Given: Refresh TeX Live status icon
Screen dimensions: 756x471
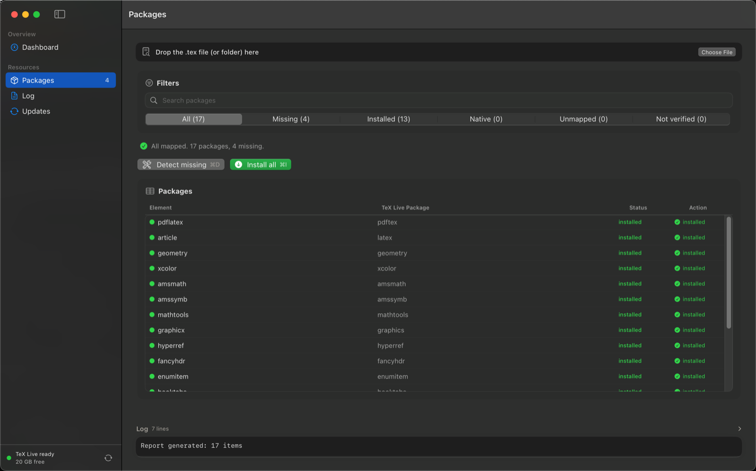Looking at the screenshot, I should click(108, 458).
